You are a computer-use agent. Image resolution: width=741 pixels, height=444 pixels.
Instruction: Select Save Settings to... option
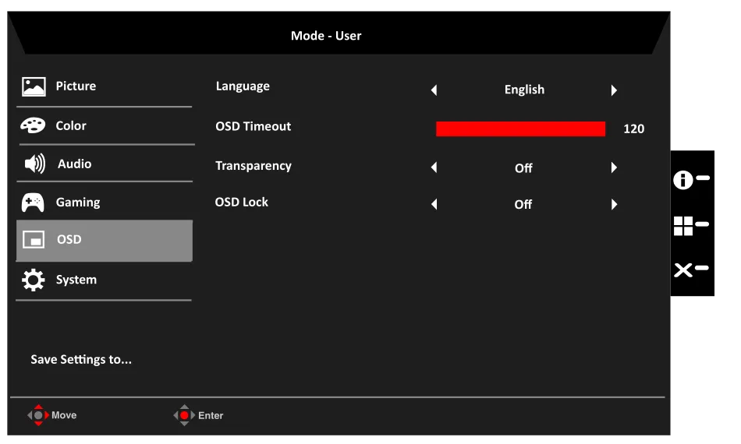[81, 360]
